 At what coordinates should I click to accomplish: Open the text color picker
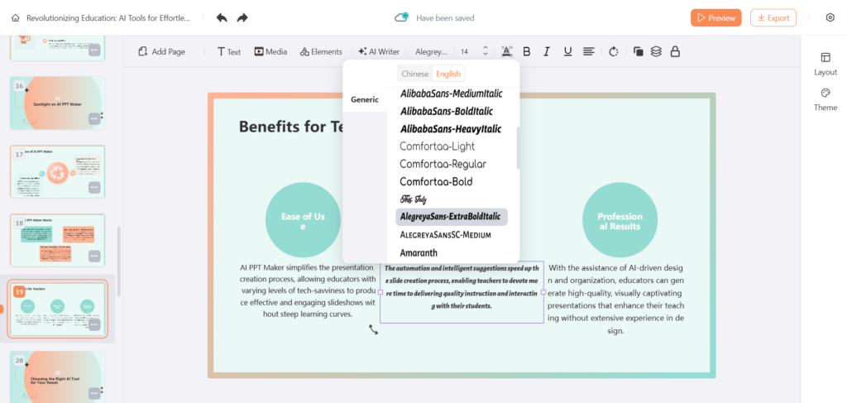(x=507, y=51)
